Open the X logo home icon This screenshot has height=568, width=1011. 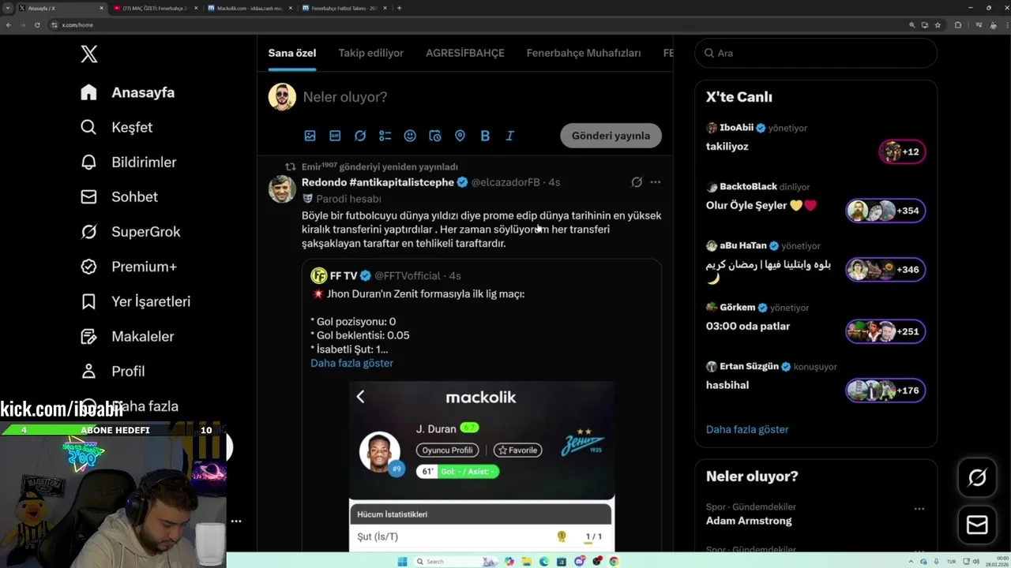pos(89,54)
